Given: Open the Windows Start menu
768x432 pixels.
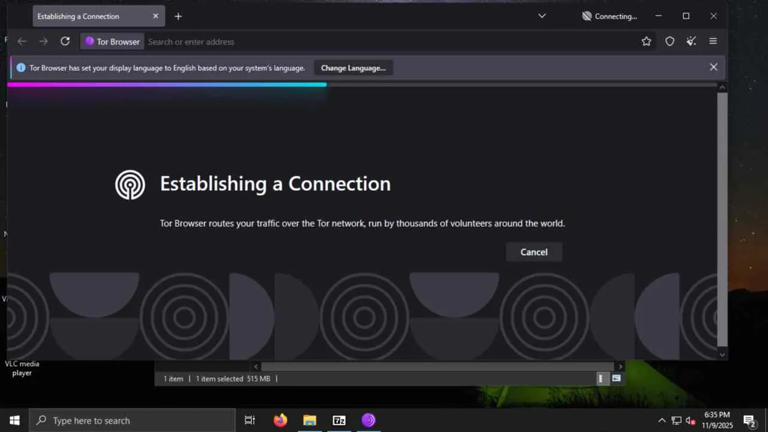Looking at the screenshot, I should coord(14,421).
